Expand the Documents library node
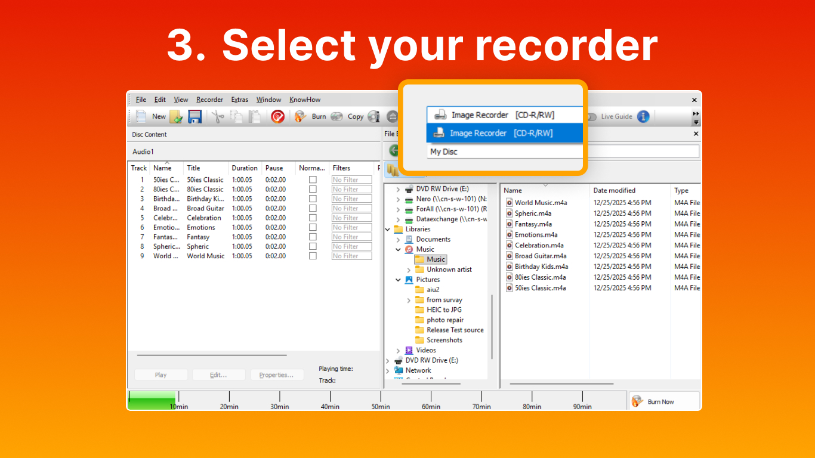Viewport: 815px width, 458px height. pos(398,239)
